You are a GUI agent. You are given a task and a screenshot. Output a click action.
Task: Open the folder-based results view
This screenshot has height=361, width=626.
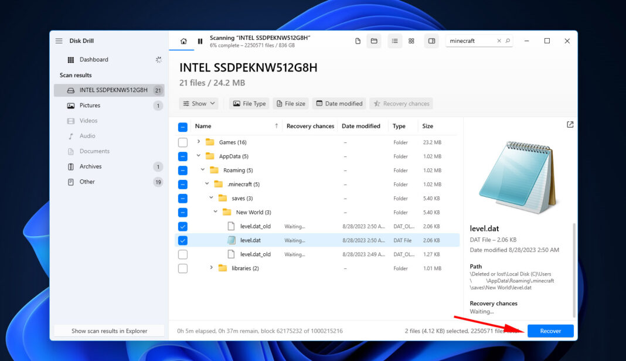click(x=374, y=41)
